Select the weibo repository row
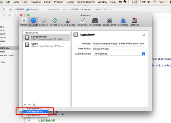Image resolution: width=171 pixels, height=123 pixels. pyautogui.click(x=46, y=45)
